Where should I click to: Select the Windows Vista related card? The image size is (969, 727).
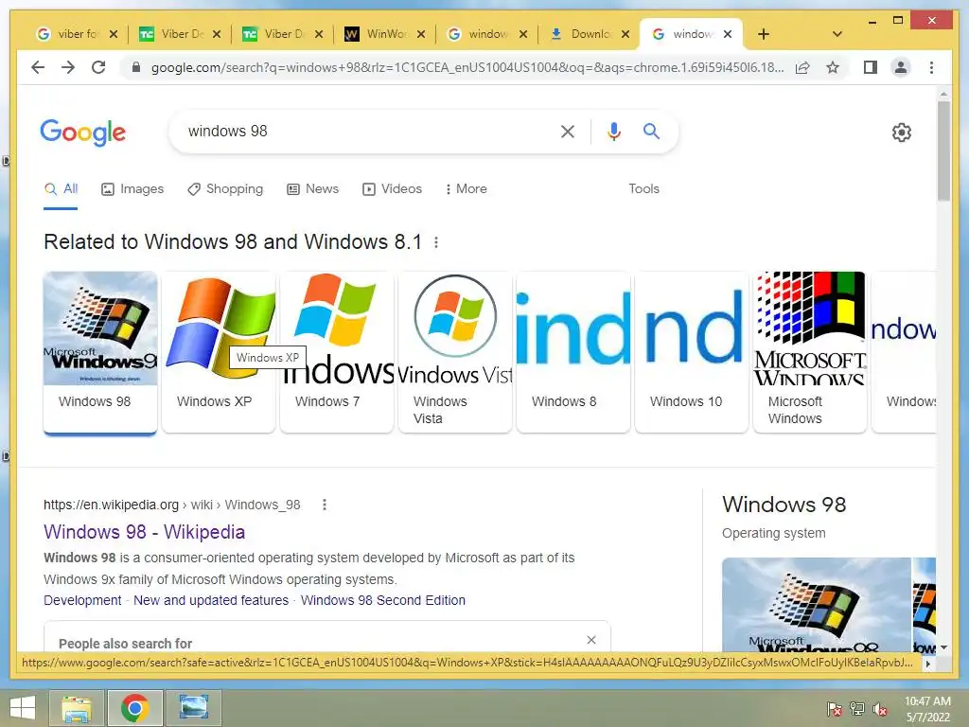pos(455,352)
